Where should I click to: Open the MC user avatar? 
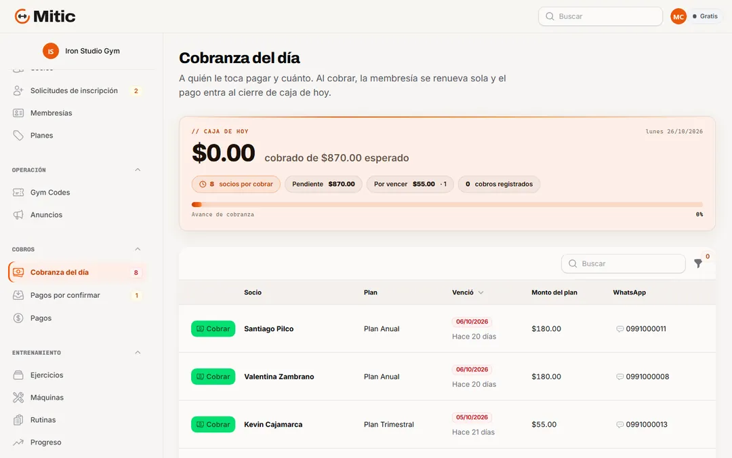(678, 16)
